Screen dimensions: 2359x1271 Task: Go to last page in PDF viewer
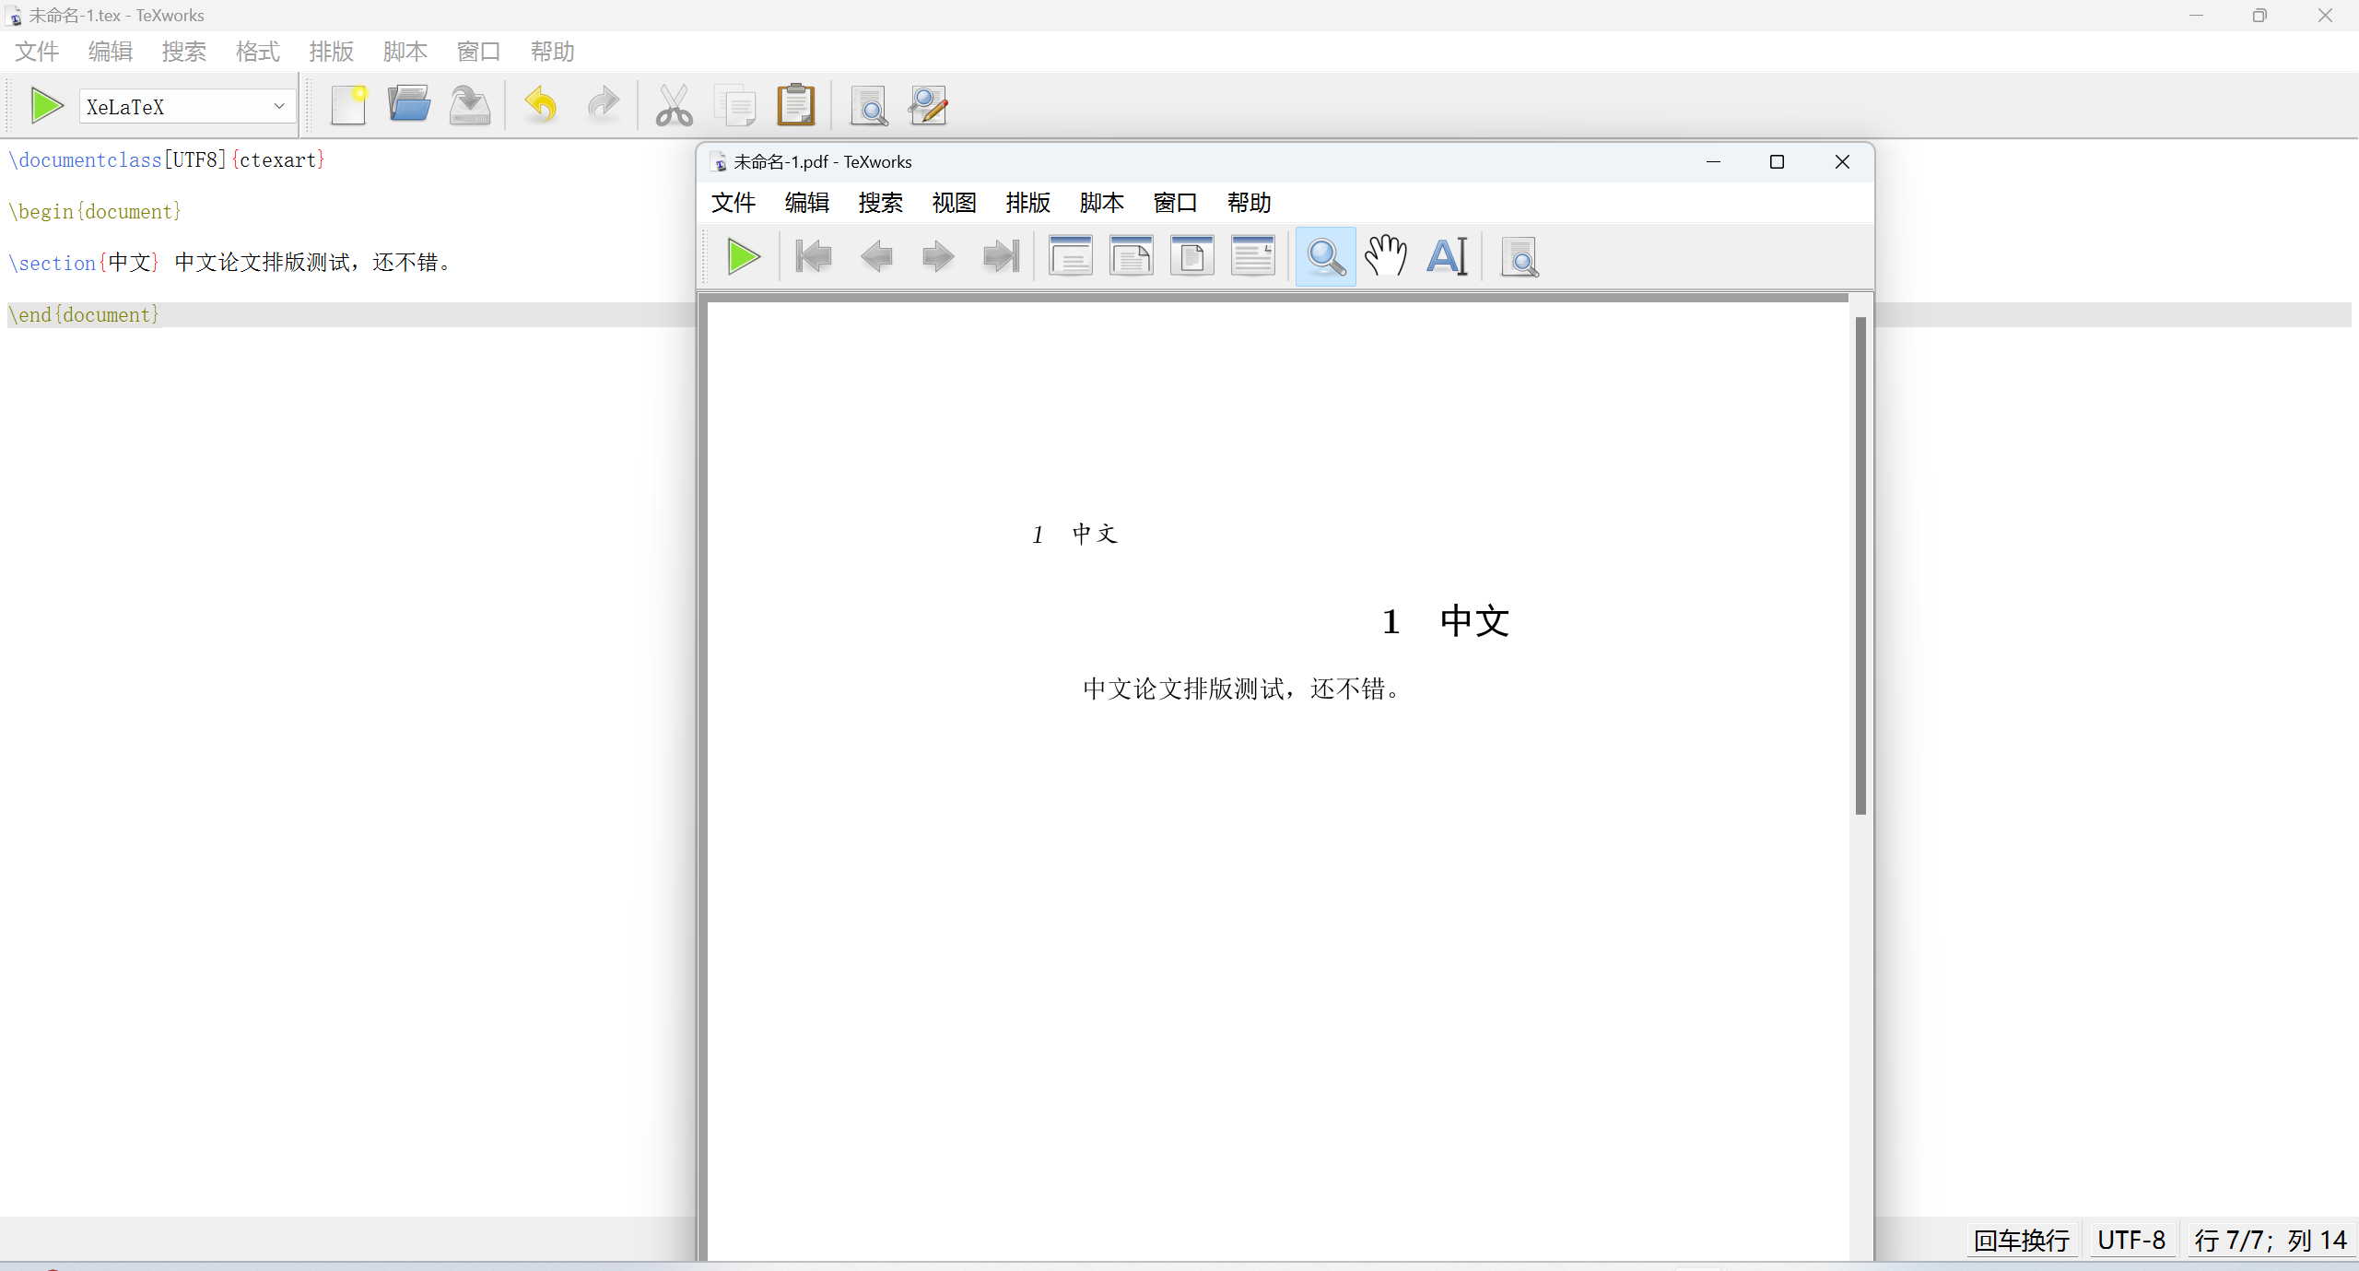(x=1001, y=256)
